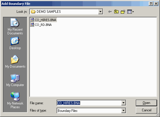The width and height of the screenshot is (160, 117).
Task: Open the My Documents folder
Action: tap(15, 62)
